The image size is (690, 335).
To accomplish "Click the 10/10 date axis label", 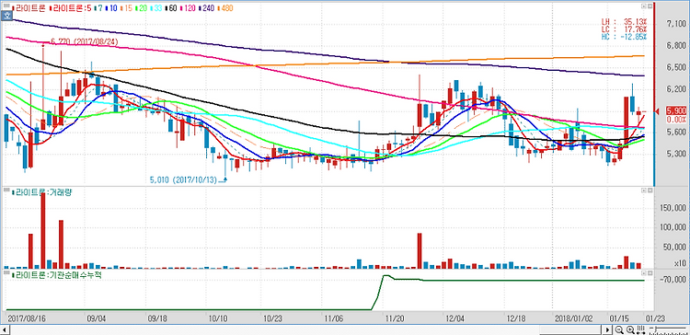I will point(218,318).
